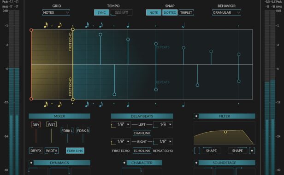This screenshot has height=175, width=284.
Task: Enable TRIPLET snap
Action: click(x=186, y=12)
